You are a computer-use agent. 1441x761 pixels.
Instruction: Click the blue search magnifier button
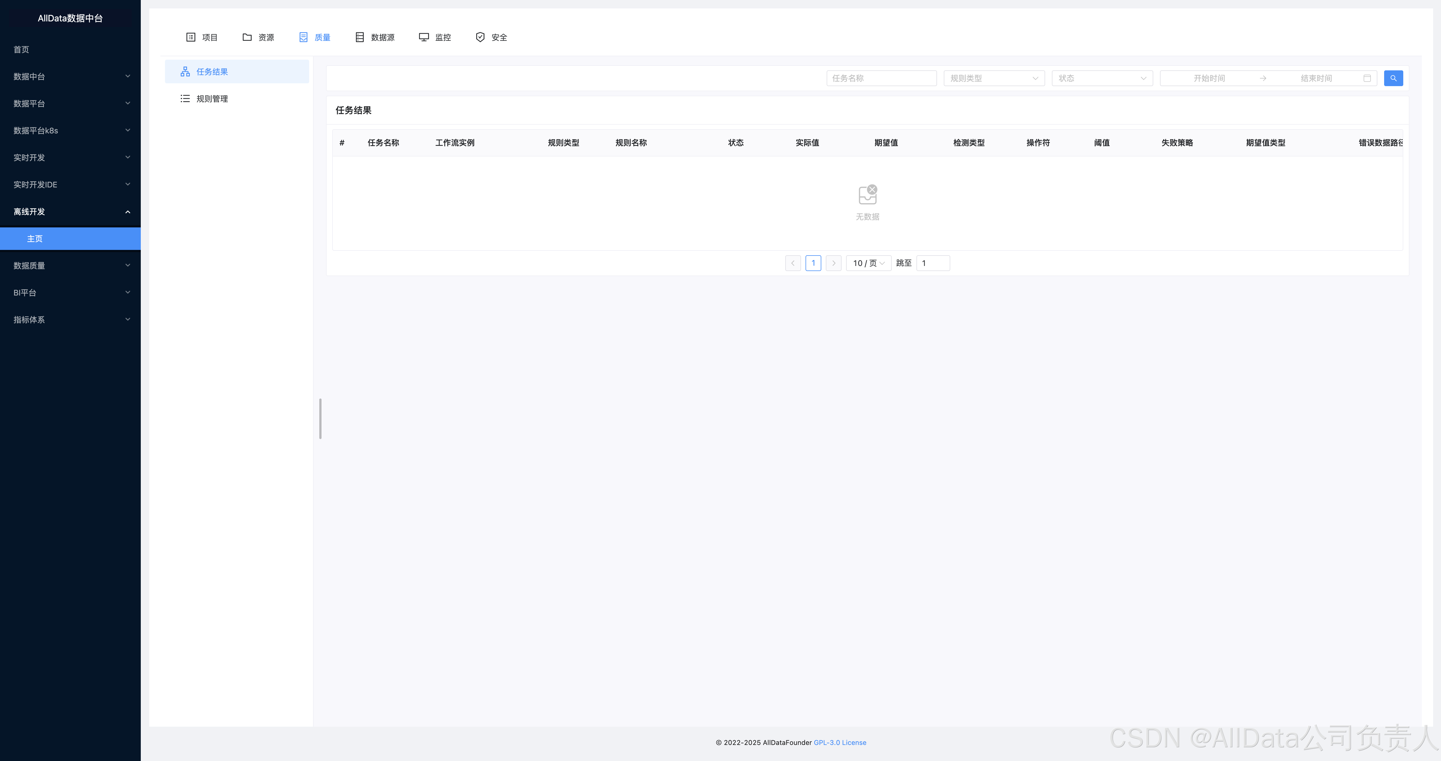pyautogui.click(x=1393, y=78)
